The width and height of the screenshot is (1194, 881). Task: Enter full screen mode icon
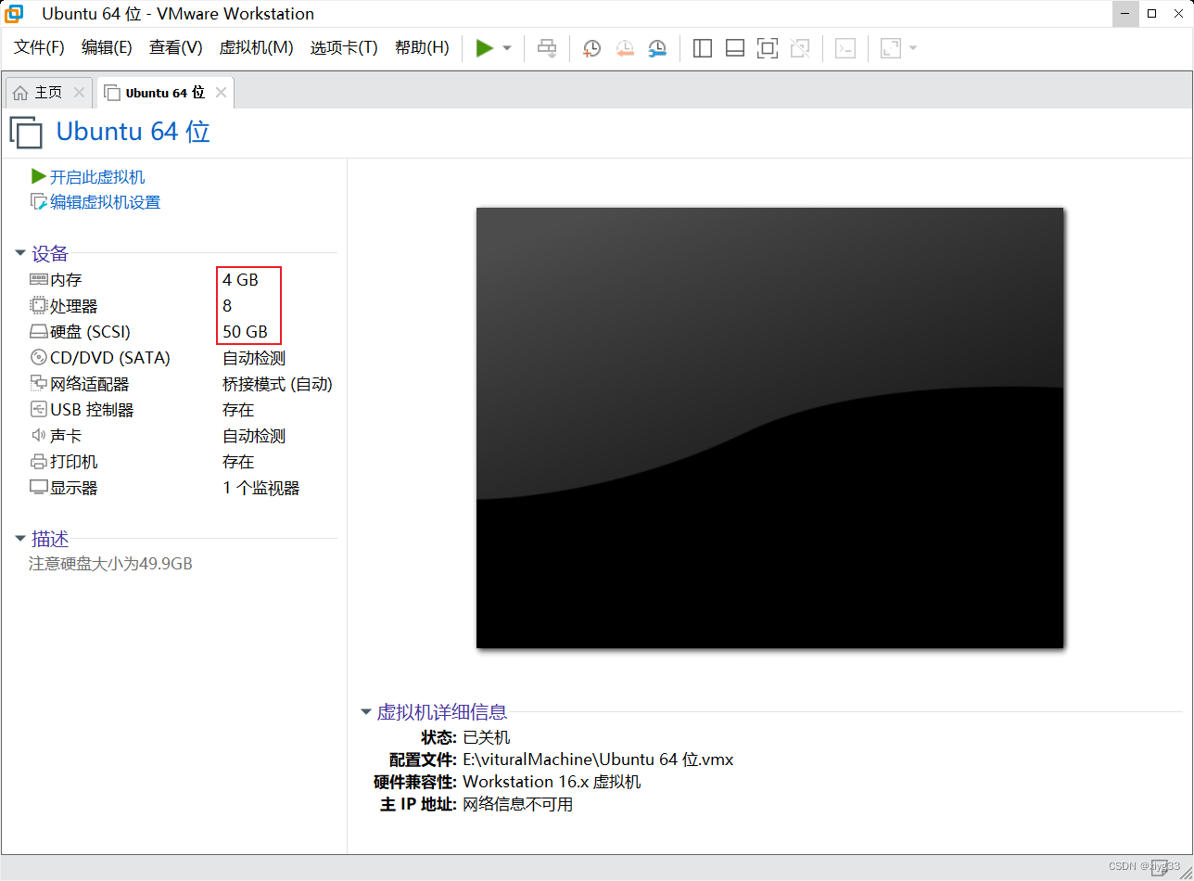768,48
